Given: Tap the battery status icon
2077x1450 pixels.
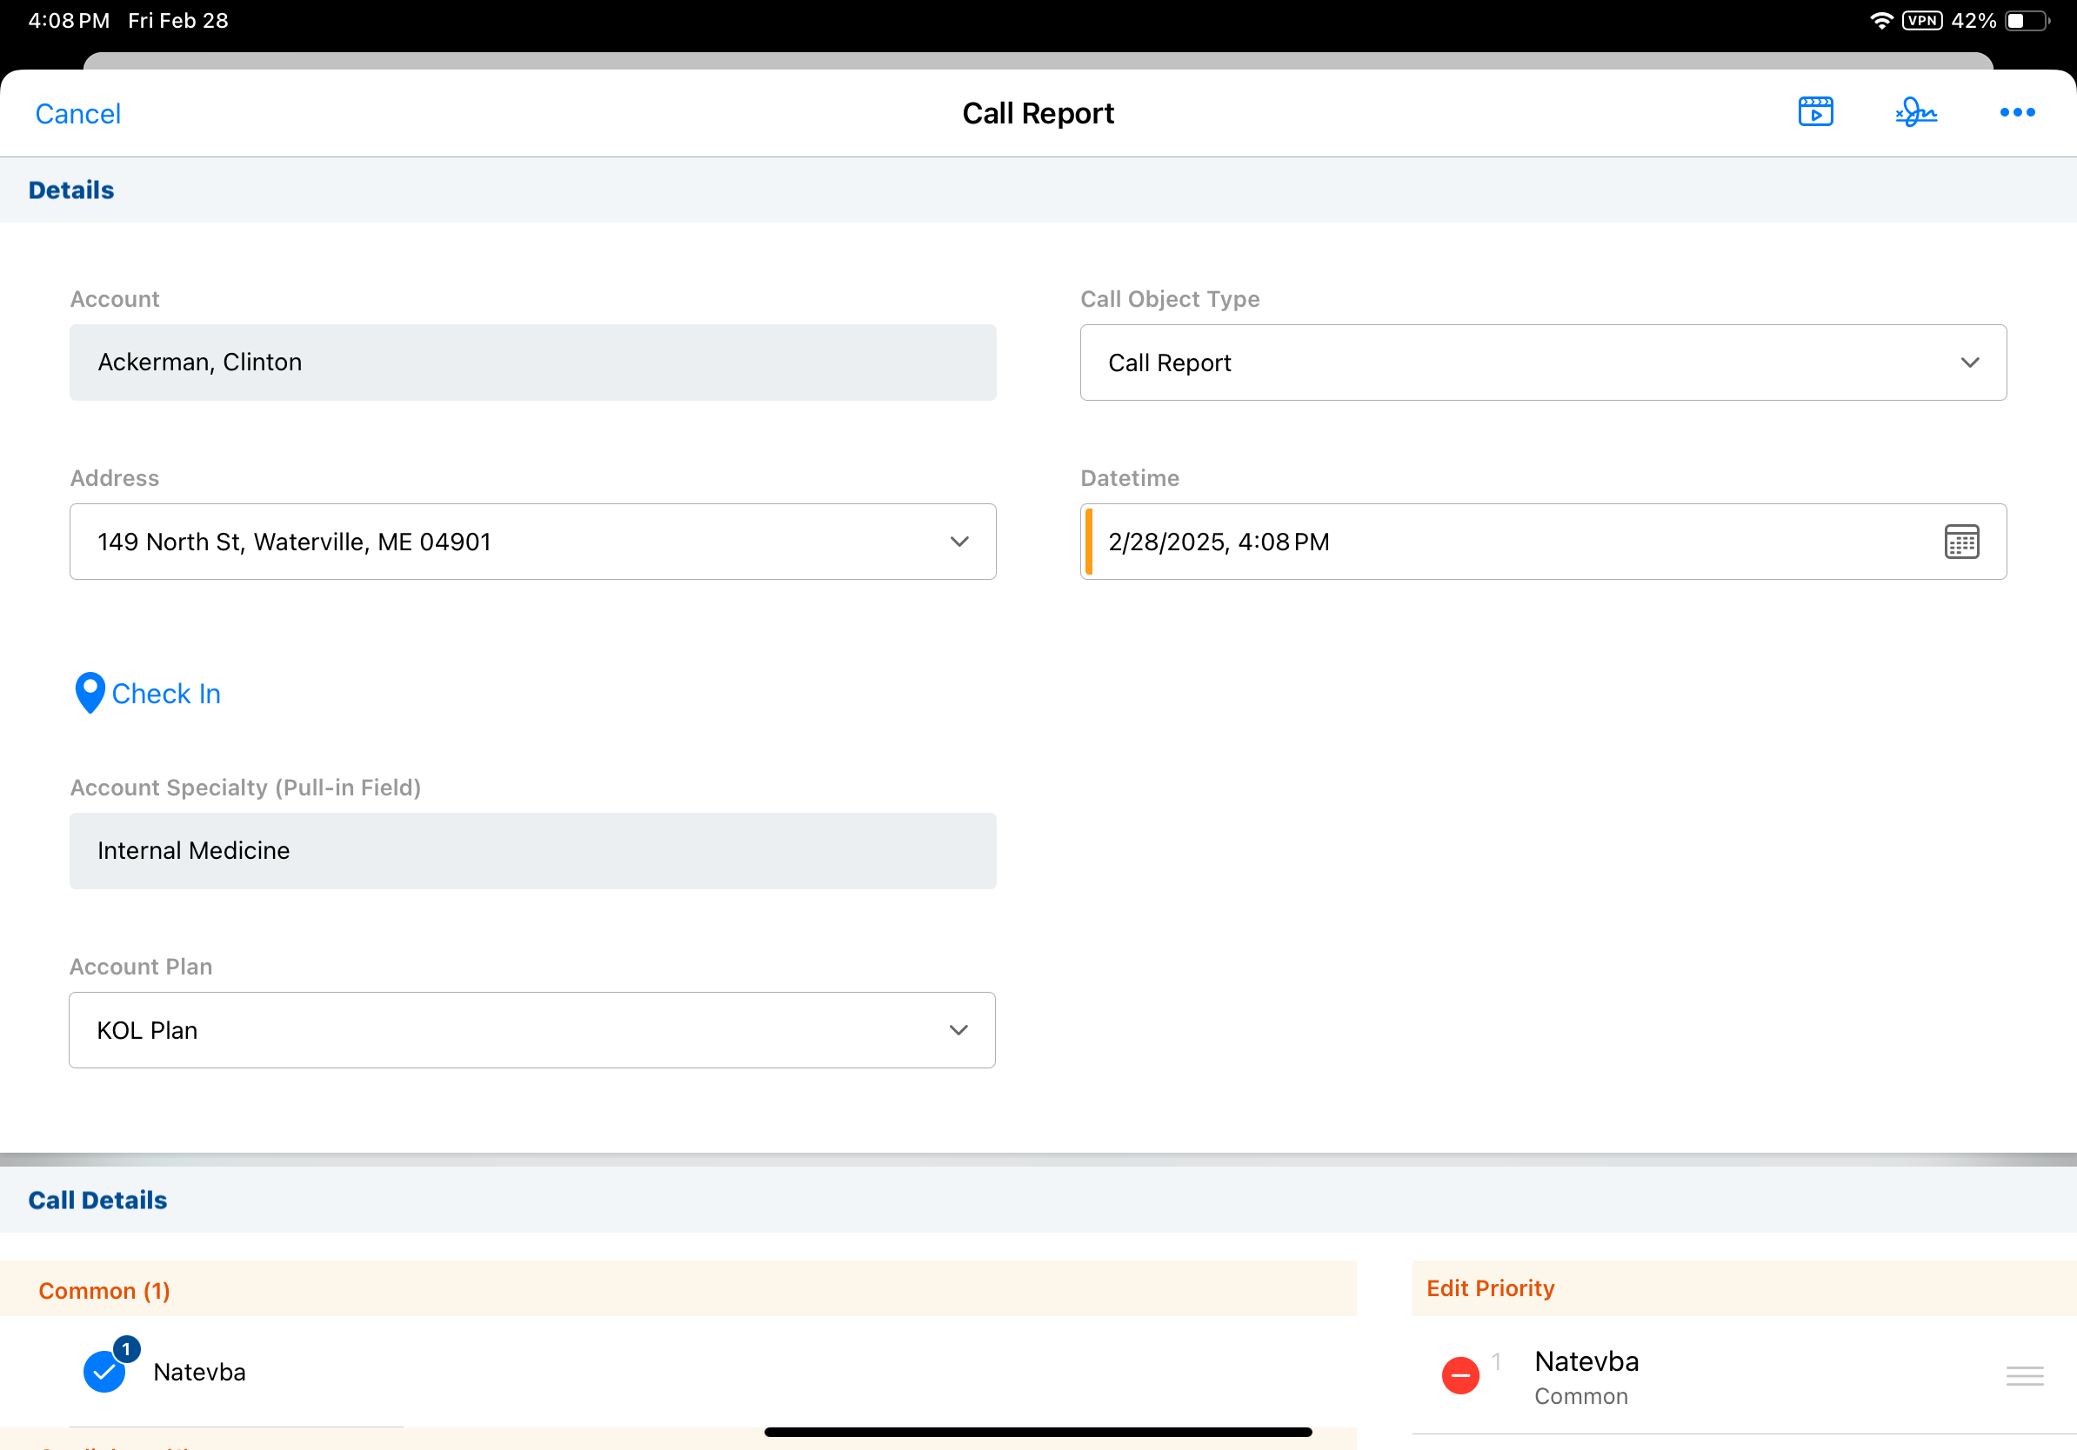Looking at the screenshot, I should coord(2027,21).
